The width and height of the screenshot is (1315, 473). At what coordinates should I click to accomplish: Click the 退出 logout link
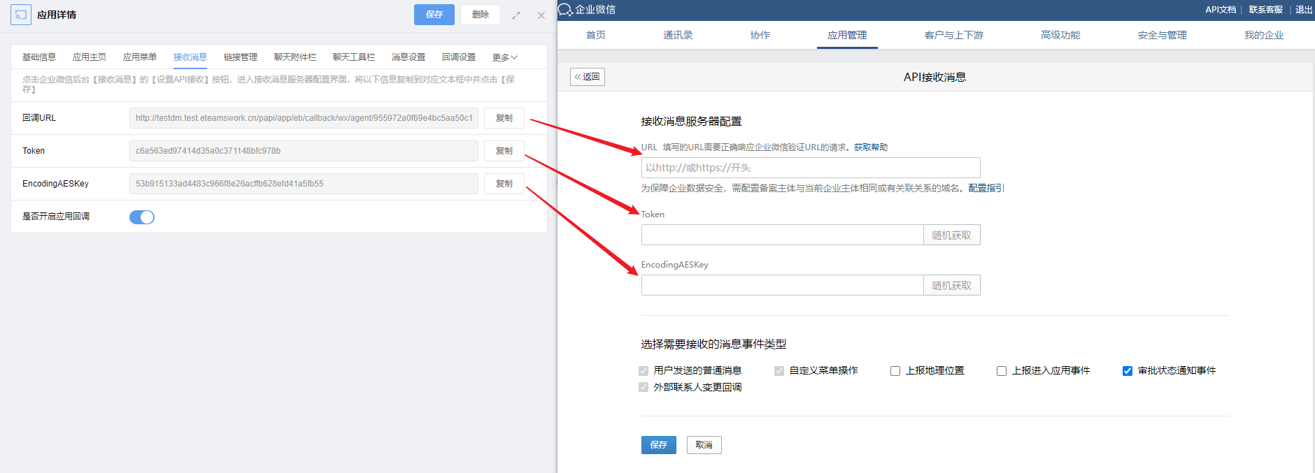tap(1304, 10)
